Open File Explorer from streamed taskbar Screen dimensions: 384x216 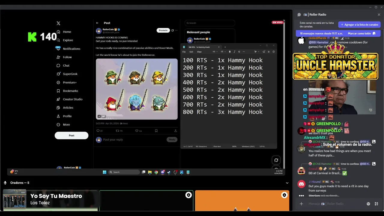coord(150,172)
